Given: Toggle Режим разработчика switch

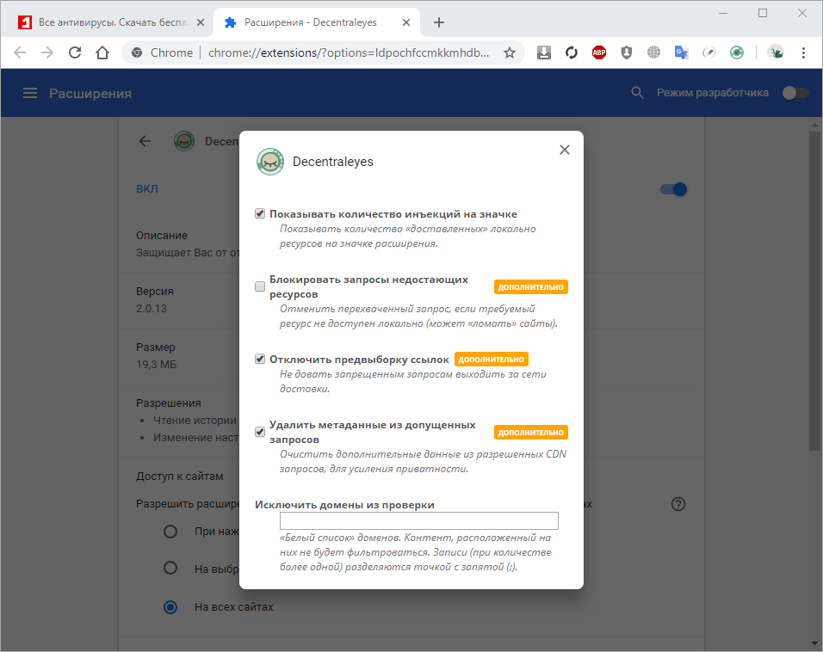Looking at the screenshot, I should (795, 93).
